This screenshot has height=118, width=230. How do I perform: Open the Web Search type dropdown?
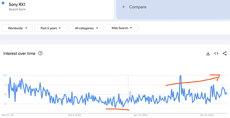pyautogui.click(x=122, y=28)
